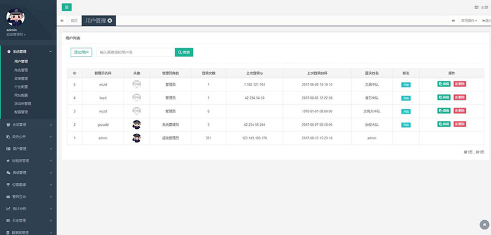Toggle the 开启 status for wczd
Screen dimensions: 491x235
click(406, 85)
